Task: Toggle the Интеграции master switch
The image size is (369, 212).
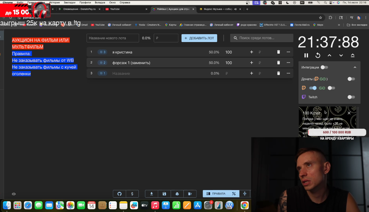Action: click(324, 67)
